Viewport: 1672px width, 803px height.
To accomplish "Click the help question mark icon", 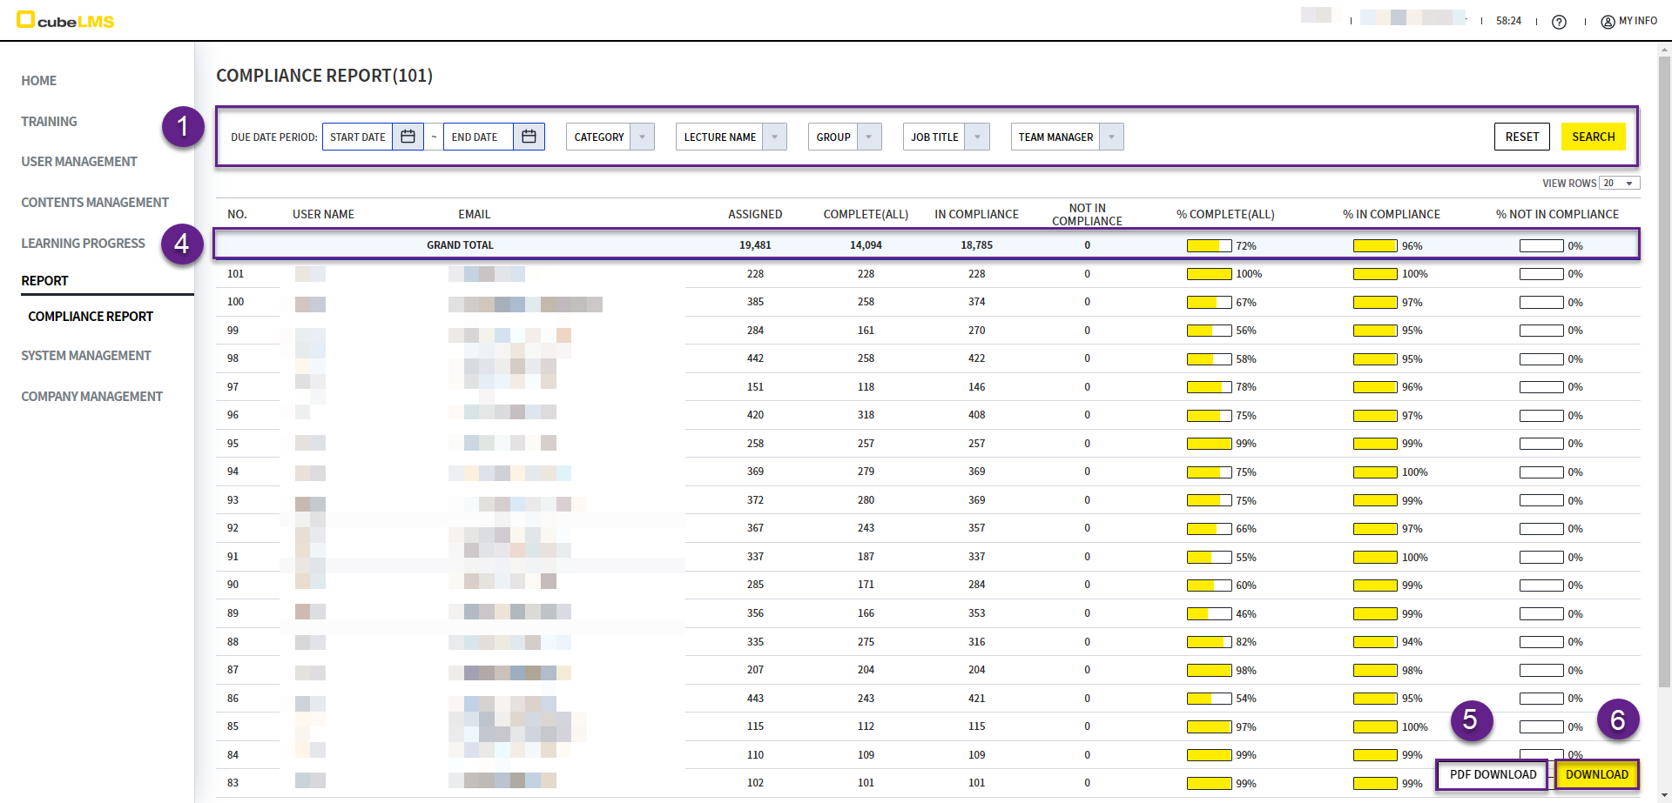I will coord(1559,22).
